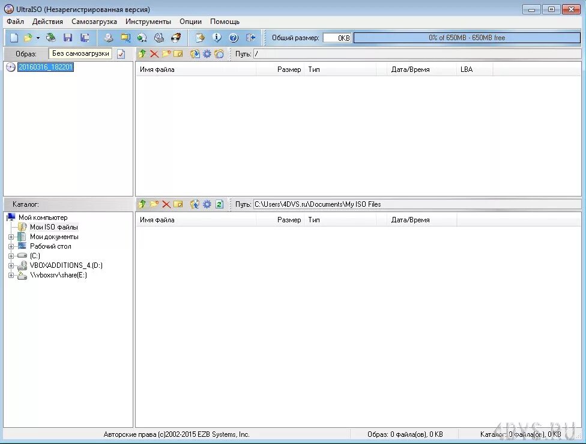Viewport: 586px width, 444px height.
Task: Burn CD/DVD image with flaming disc icon
Action: coord(176,38)
